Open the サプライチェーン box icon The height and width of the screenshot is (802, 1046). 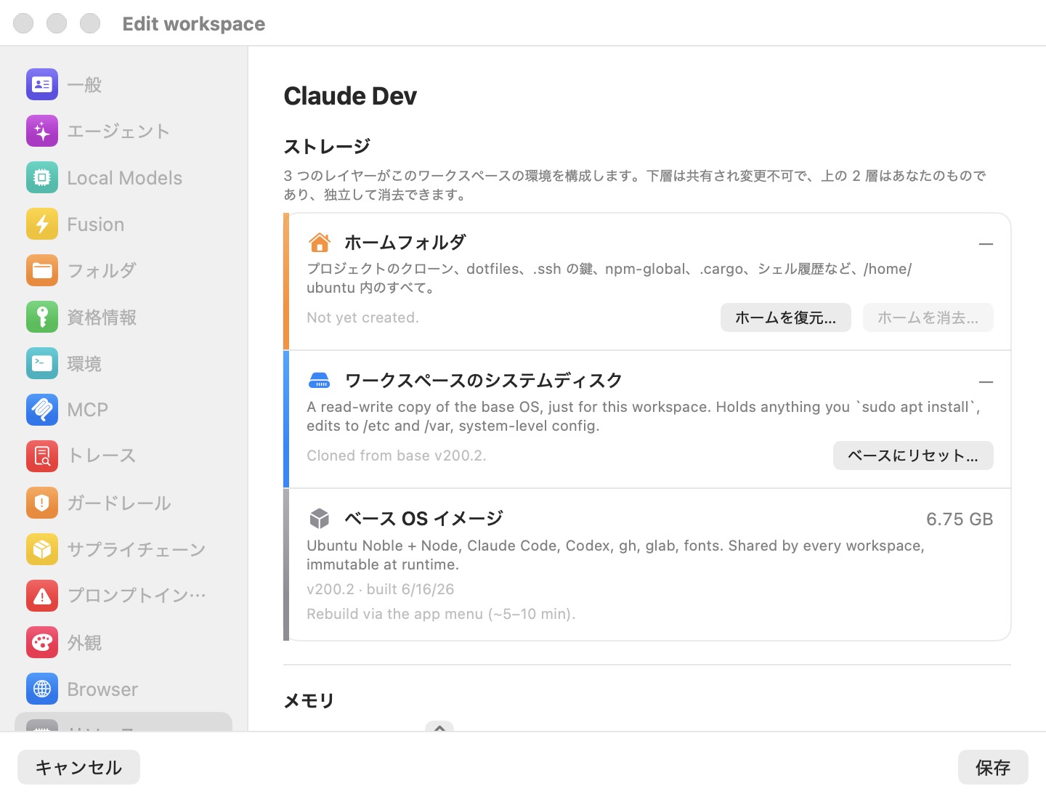pos(42,549)
